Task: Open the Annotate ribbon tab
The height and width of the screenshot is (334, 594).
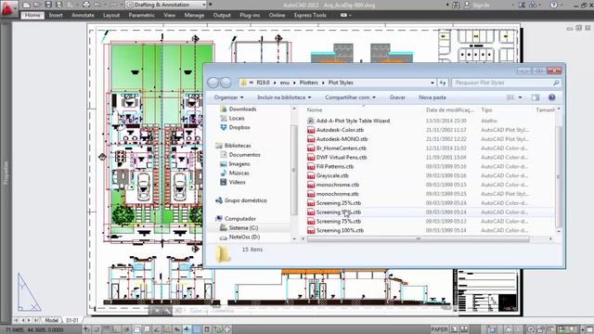Action: [x=83, y=15]
